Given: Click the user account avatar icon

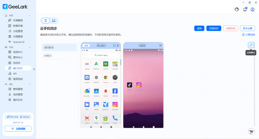Looking at the screenshot, I should point(252,9).
